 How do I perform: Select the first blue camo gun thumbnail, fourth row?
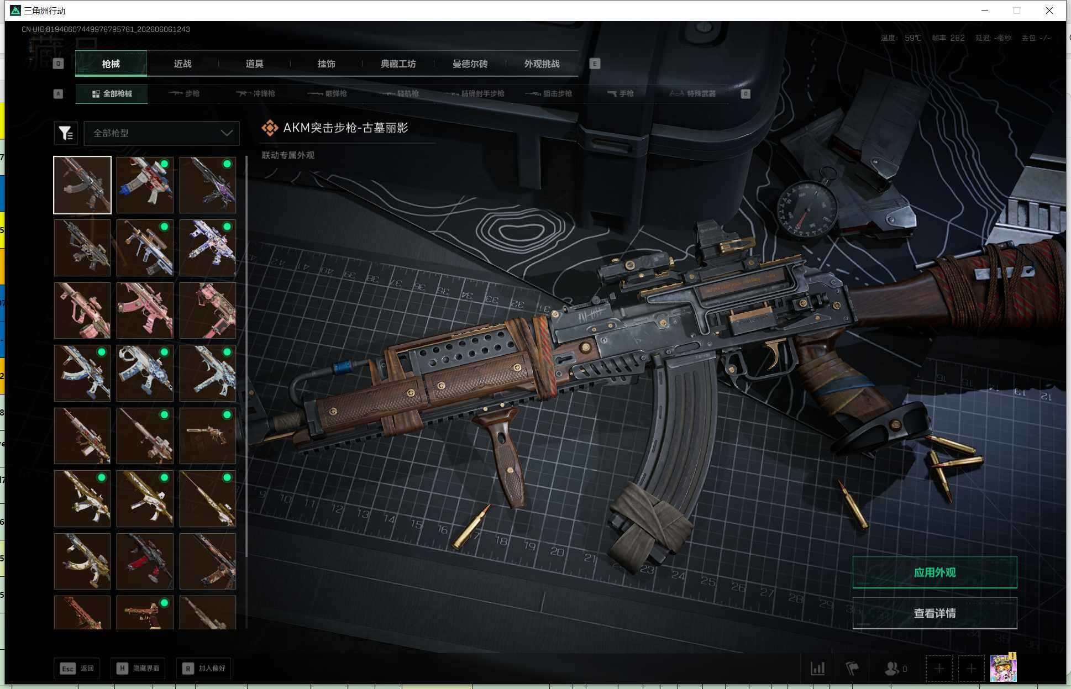[82, 373]
